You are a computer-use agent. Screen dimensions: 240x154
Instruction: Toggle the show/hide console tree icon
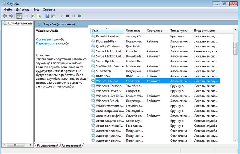tap(19, 16)
